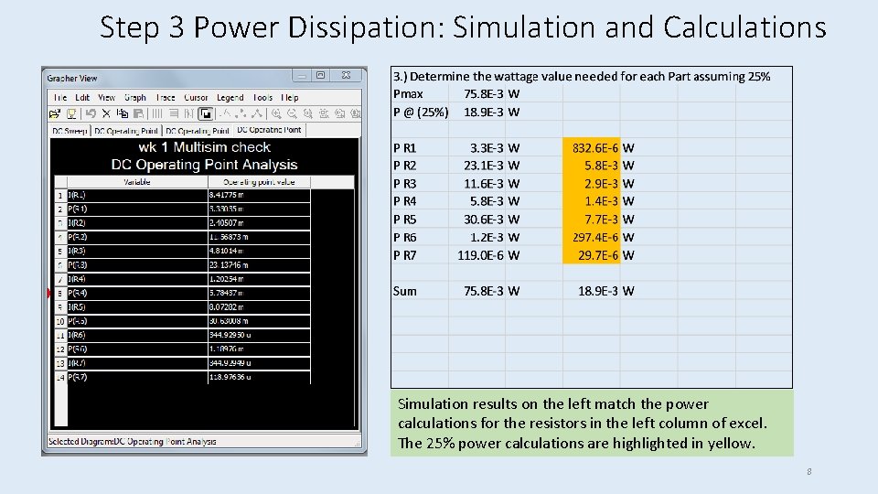
Task: Click the Cut (X) icon in toolbar
Action: (x=106, y=113)
